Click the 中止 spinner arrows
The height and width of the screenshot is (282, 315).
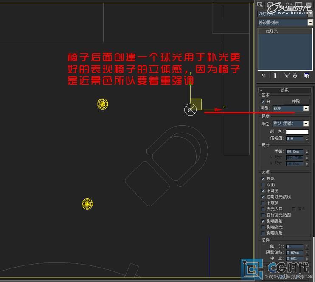tap(307, 259)
